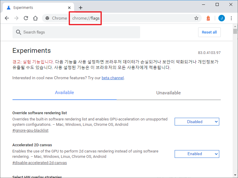Click the scrollbar up arrow
Screen dimensions: 238x178
(235, 26)
